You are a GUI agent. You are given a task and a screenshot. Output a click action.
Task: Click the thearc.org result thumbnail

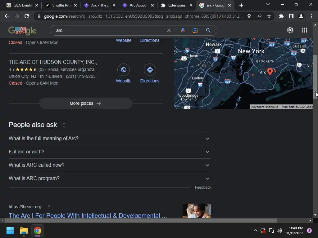point(197,211)
